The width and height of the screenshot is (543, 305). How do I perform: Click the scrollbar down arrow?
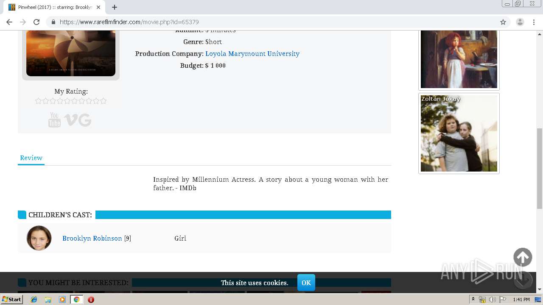540,289
